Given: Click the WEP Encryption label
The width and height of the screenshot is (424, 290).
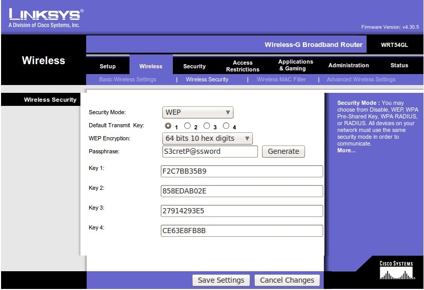Looking at the screenshot, I should pos(110,138).
